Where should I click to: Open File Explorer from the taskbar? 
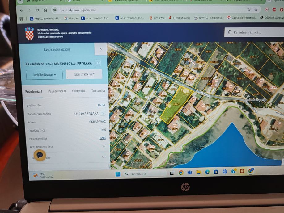198,172
